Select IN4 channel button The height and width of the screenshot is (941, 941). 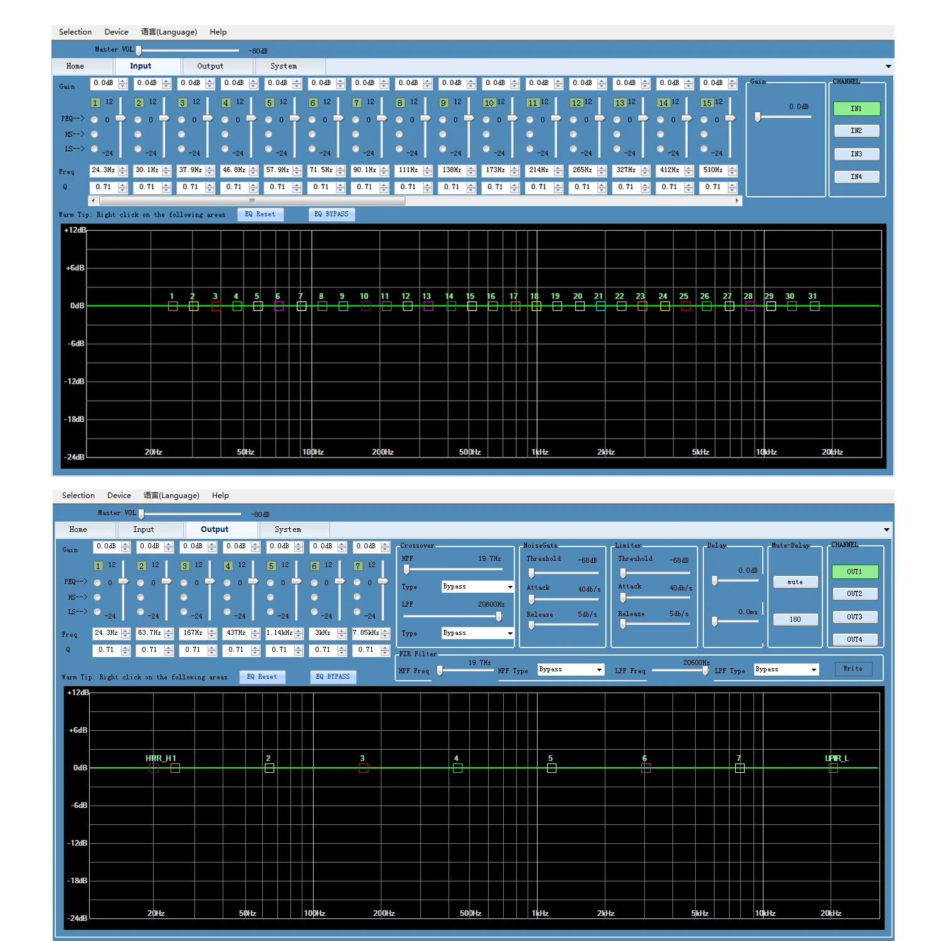click(856, 177)
